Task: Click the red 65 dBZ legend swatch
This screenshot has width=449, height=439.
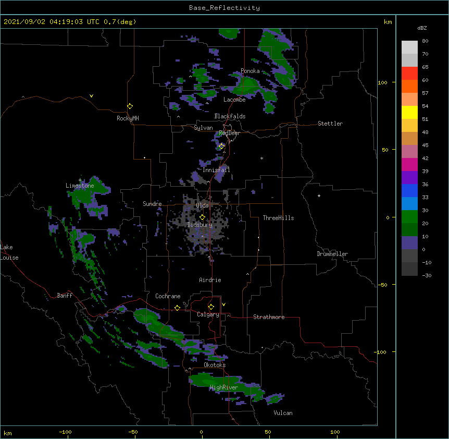Action: point(409,74)
